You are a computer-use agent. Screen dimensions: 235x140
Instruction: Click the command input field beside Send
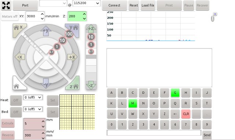pyautogui.click(x=154, y=133)
